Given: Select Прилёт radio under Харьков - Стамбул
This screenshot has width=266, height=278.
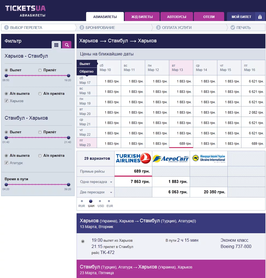Looking at the screenshot, I should coord(40,70).
